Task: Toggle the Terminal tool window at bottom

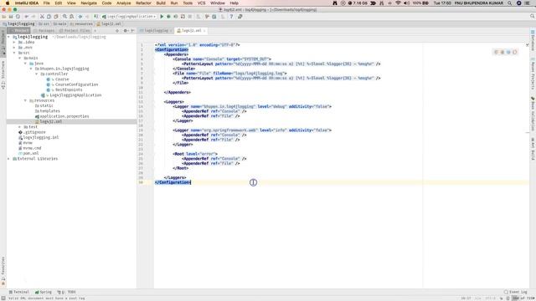Action: tap(19, 292)
